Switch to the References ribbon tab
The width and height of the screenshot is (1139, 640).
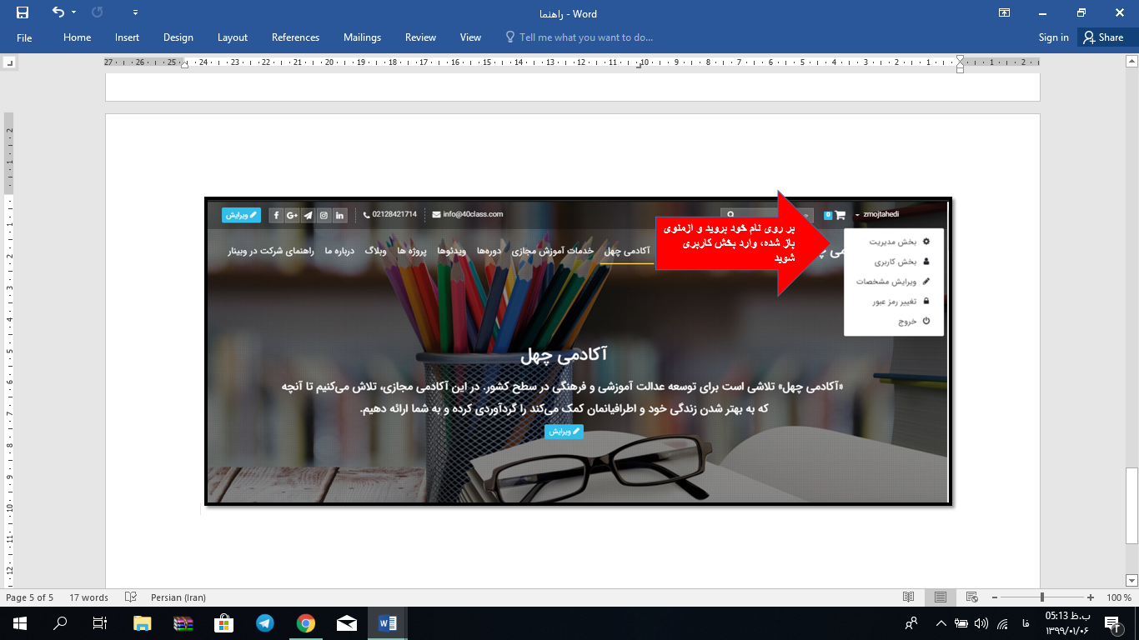[295, 37]
